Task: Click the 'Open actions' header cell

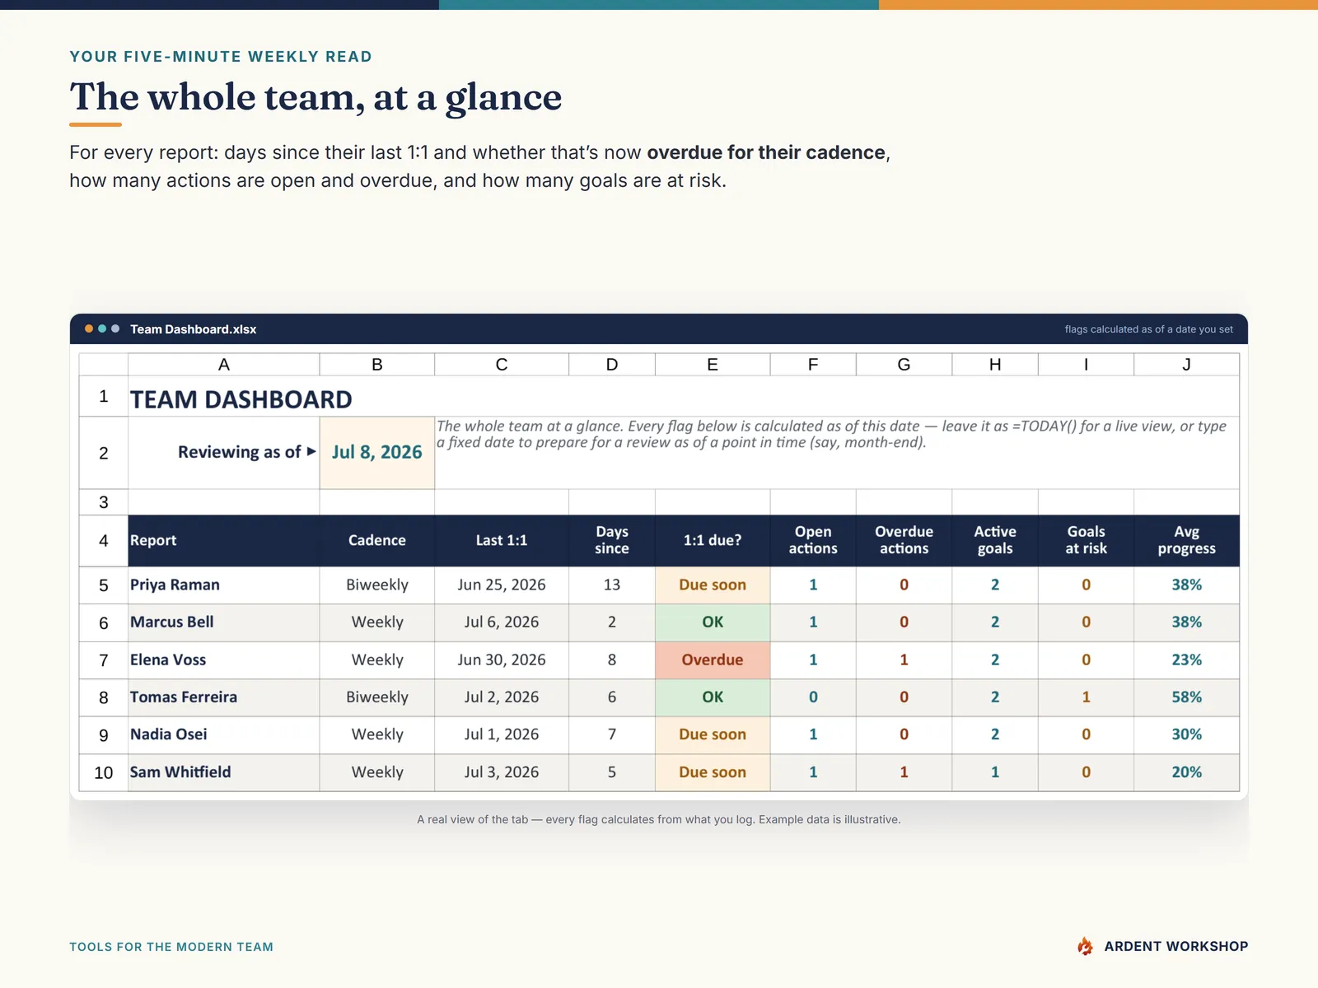Action: (813, 541)
